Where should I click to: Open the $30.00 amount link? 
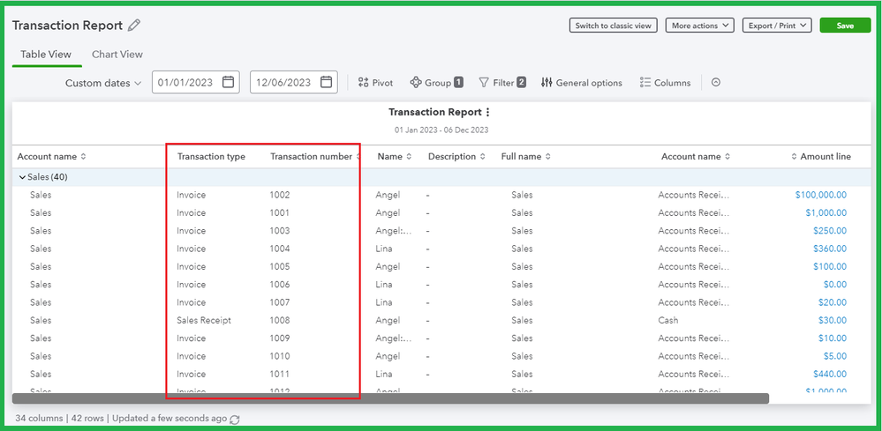(833, 321)
